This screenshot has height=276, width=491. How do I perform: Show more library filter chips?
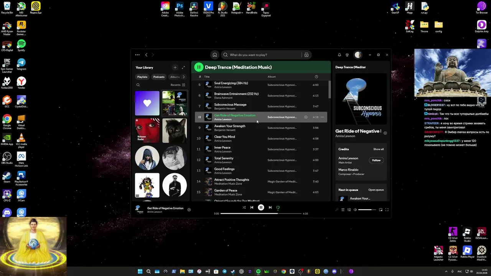pos(183,77)
